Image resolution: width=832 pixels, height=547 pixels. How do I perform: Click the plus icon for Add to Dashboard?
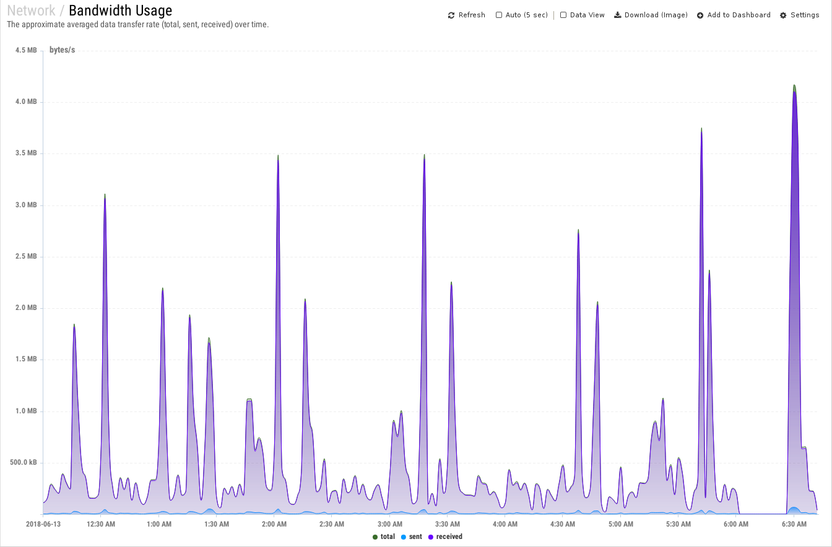(700, 15)
